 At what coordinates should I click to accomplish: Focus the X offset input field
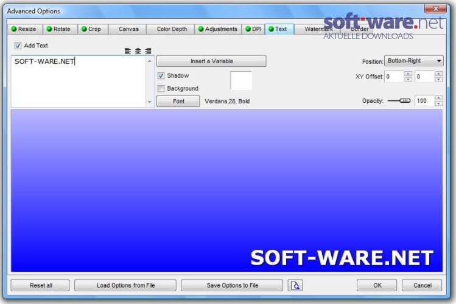(395, 77)
